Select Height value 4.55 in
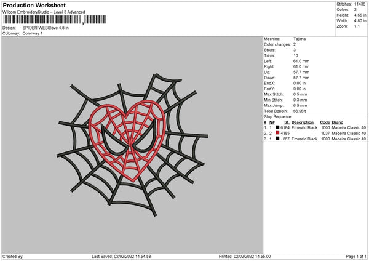The image size is (369, 261). (x=360, y=15)
